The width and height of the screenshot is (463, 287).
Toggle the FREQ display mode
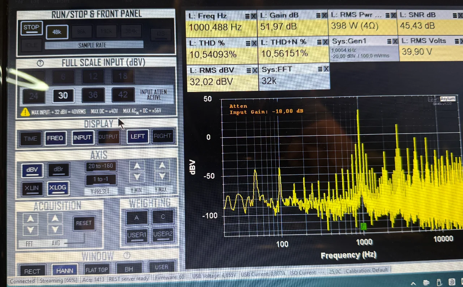coord(55,138)
